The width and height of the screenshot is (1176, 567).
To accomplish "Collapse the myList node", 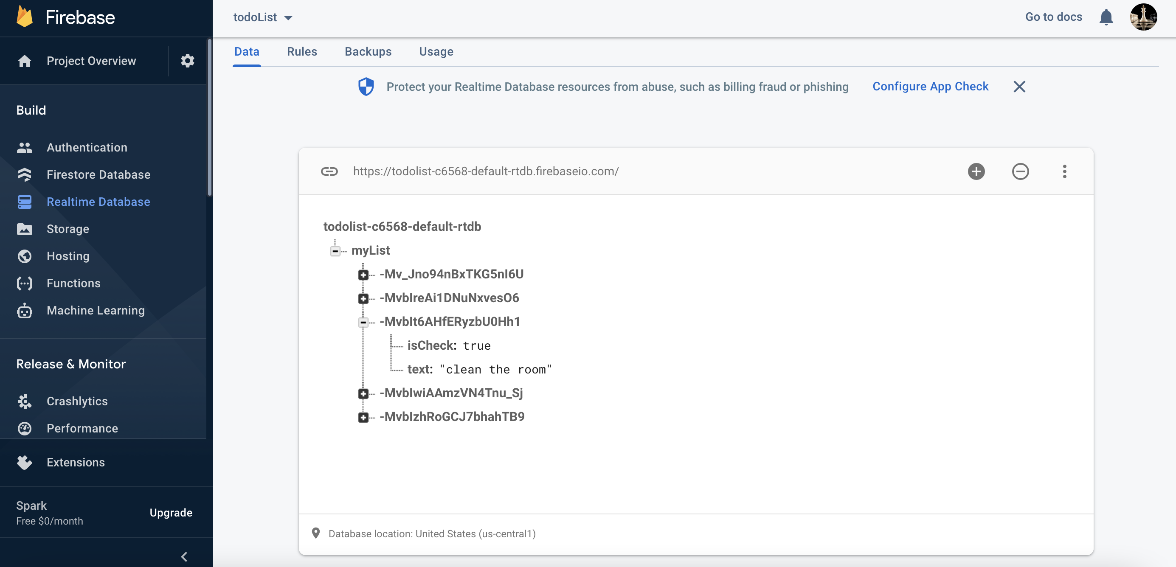I will (335, 251).
